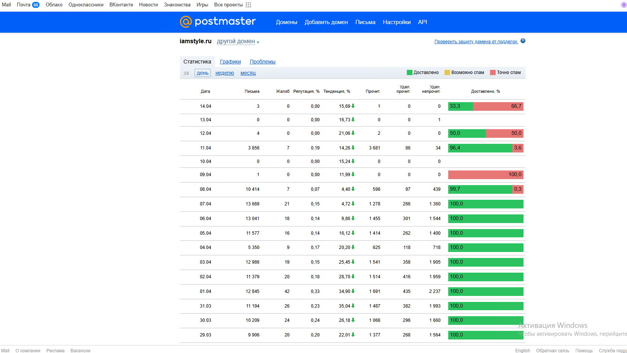Open the Графики tab
The width and height of the screenshot is (627, 353).
click(230, 62)
